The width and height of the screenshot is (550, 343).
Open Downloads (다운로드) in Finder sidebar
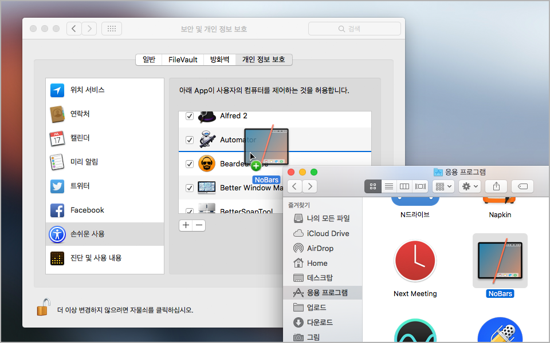point(323,322)
